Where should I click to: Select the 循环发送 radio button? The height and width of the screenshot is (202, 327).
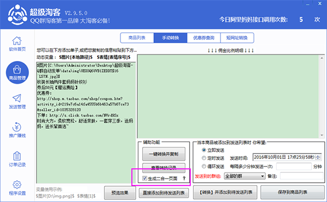(x=204, y=166)
